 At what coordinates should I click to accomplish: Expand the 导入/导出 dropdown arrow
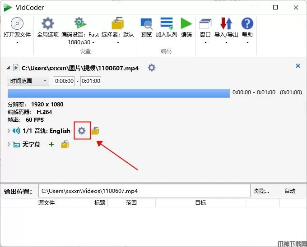point(226,42)
